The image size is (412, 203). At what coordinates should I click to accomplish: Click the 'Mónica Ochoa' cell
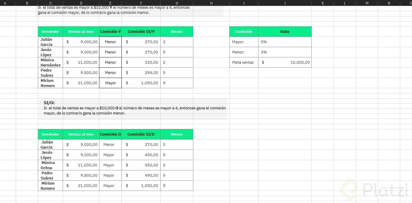(50, 165)
